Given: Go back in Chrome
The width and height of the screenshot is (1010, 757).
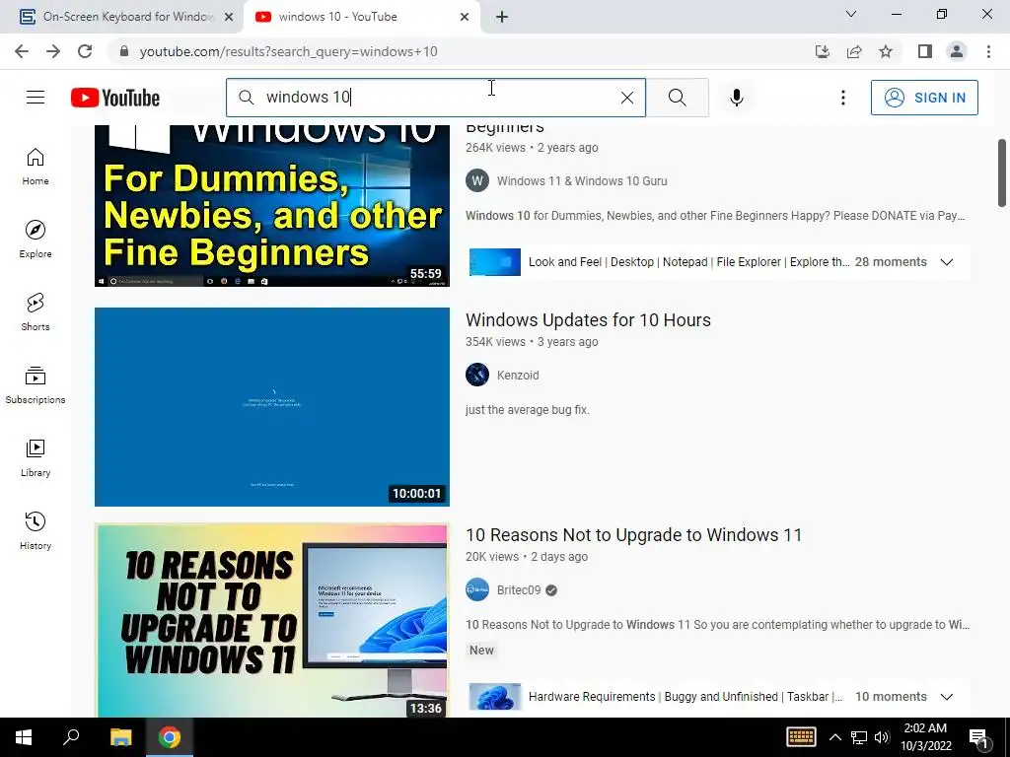Looking at the screenshot, I should point(22,51).
